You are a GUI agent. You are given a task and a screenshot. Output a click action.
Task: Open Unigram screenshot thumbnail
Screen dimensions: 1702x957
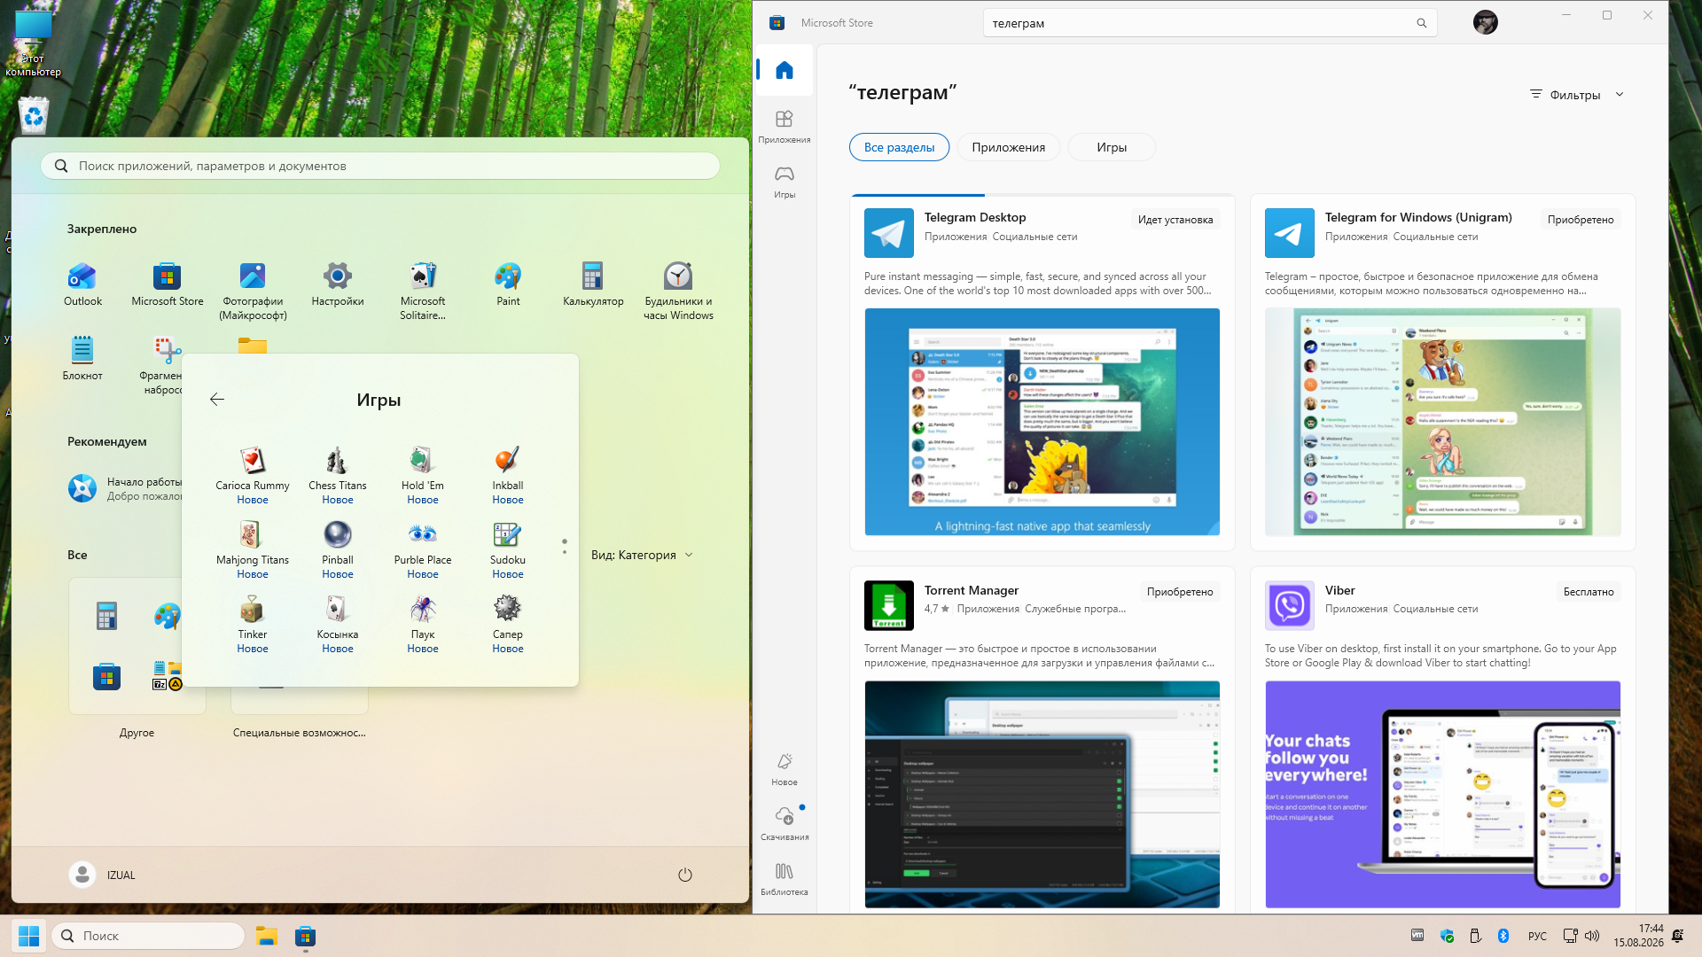1443,422
